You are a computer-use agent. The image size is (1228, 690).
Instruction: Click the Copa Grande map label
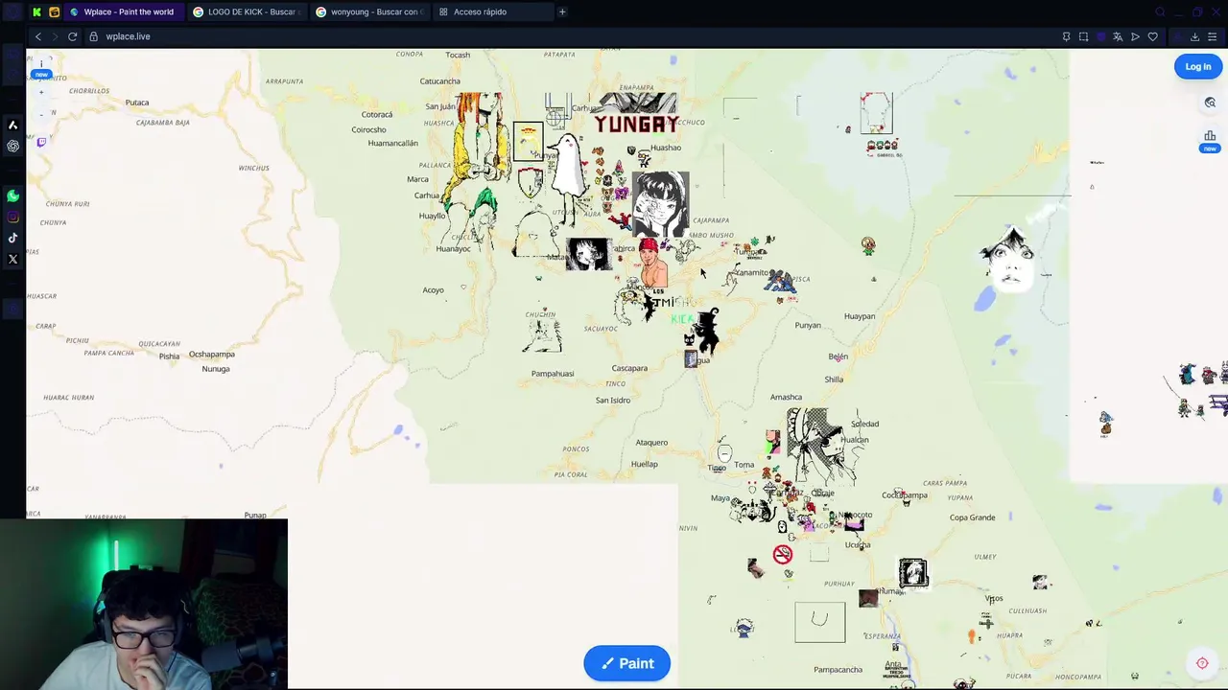click(x=972, y=517)
